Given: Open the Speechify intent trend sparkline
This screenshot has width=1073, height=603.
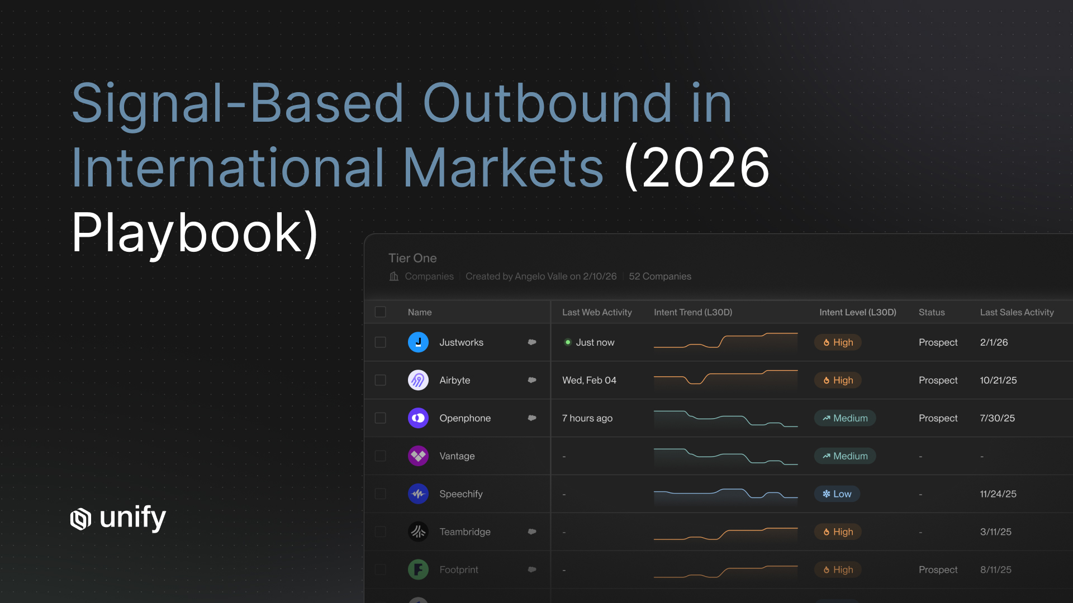Looking at the screenshot, I should pyautogui.click(x=725, y=495).
